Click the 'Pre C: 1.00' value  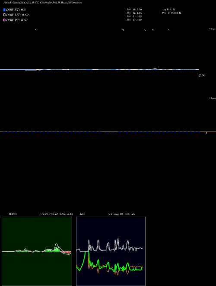(x=134, y=20)
